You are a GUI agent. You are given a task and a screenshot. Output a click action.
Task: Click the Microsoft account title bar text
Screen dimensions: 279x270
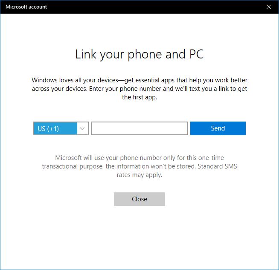point(26,7)
